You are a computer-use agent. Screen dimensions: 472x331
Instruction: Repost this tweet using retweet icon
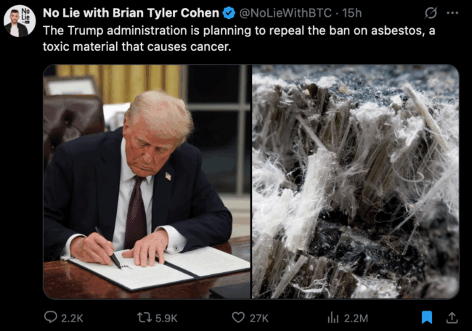[x=145, y=317]
